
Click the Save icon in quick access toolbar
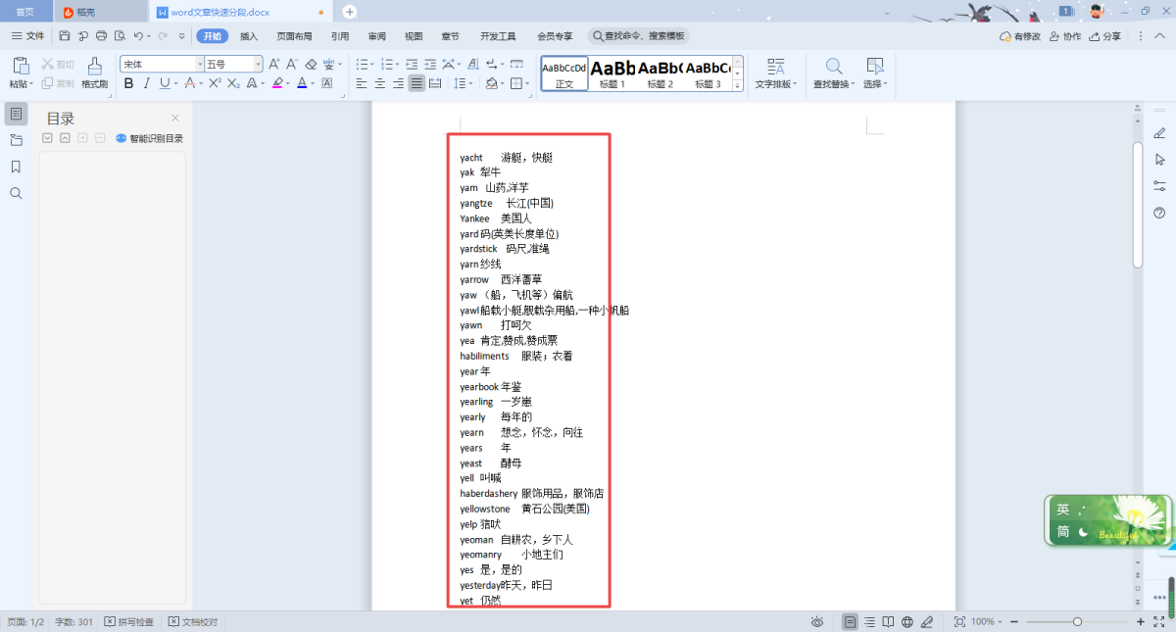click(65, 36)
